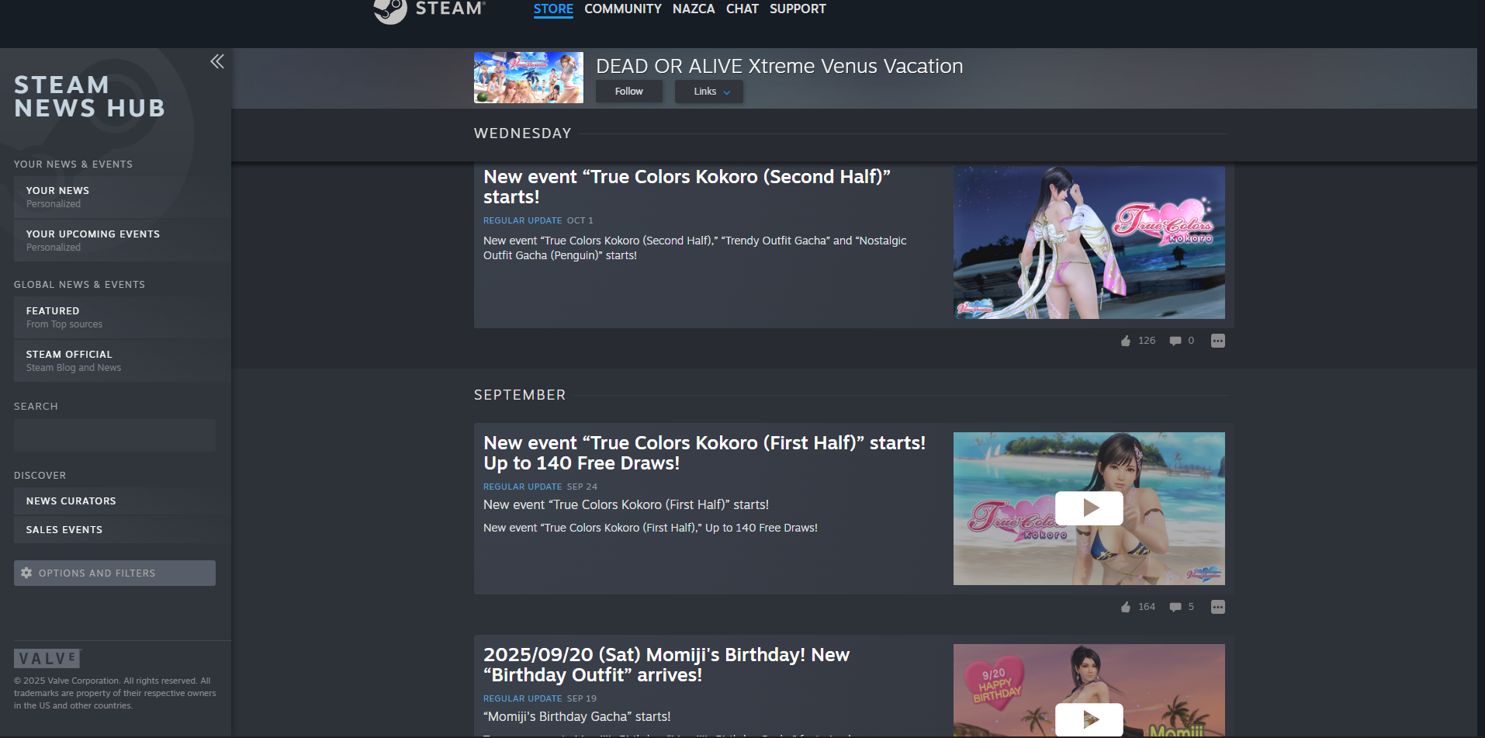1485x738 pixels.
Task: Go to the CHAT page
Action: (742, 9)
